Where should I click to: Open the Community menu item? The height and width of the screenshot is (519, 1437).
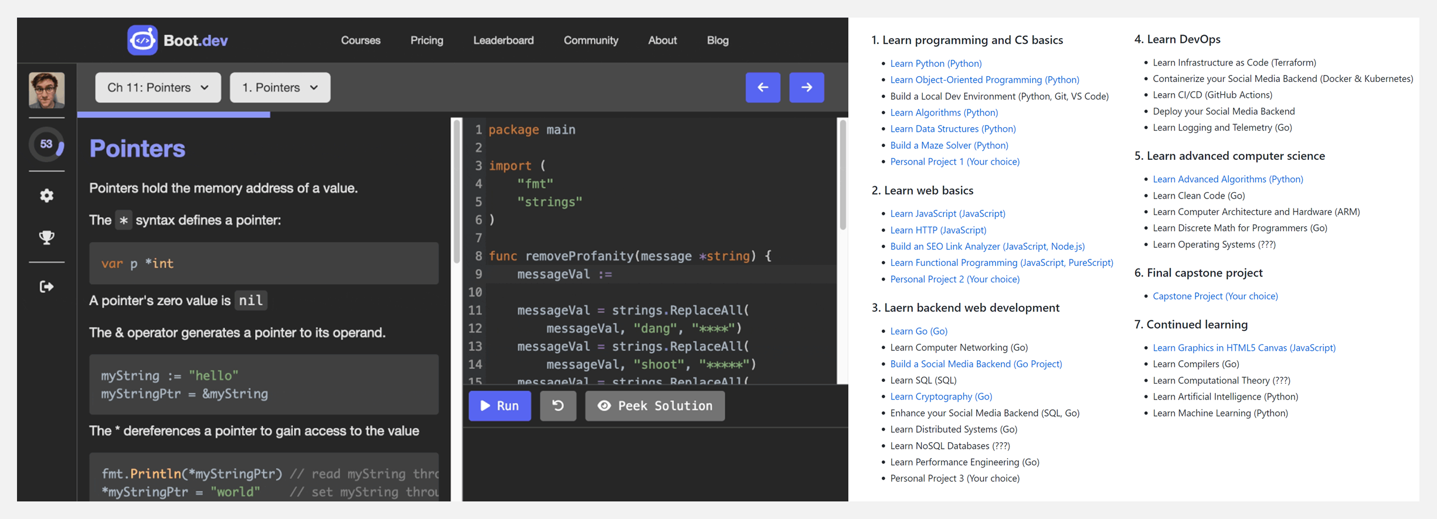(x=591, y=40)
